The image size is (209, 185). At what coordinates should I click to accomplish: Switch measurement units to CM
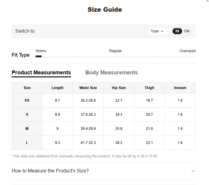[x=187, y=31]
